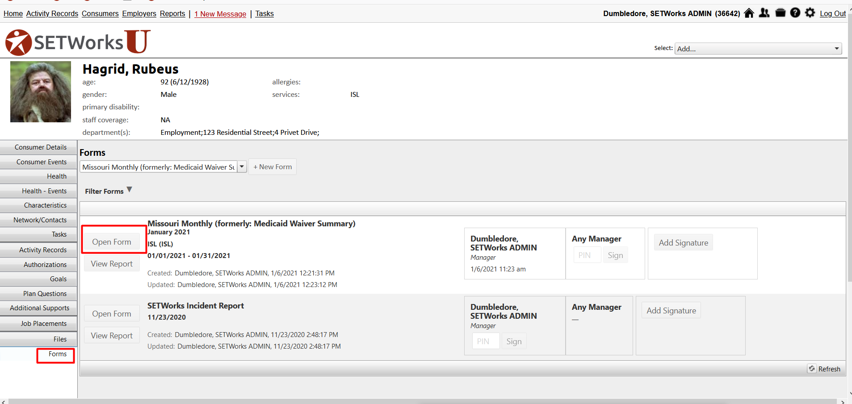The image size is (852, 404).
Task: Expand the Filter Forms section
Action: pos(109,191)
